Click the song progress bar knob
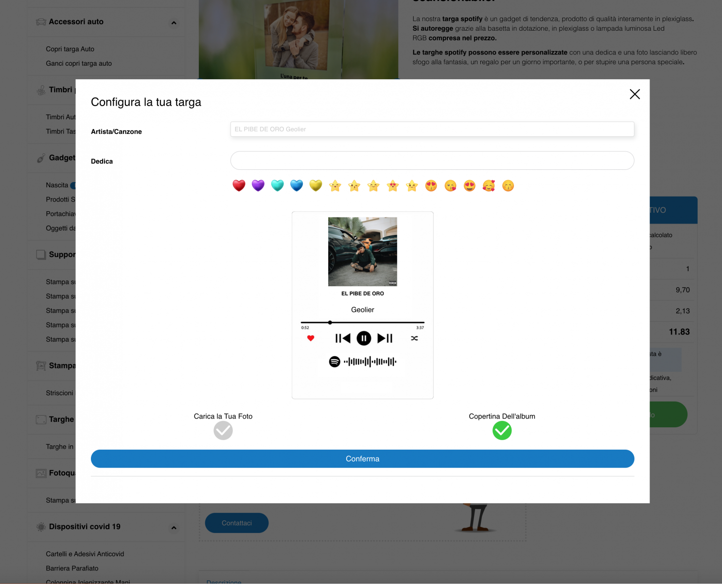 click(330, 322)
